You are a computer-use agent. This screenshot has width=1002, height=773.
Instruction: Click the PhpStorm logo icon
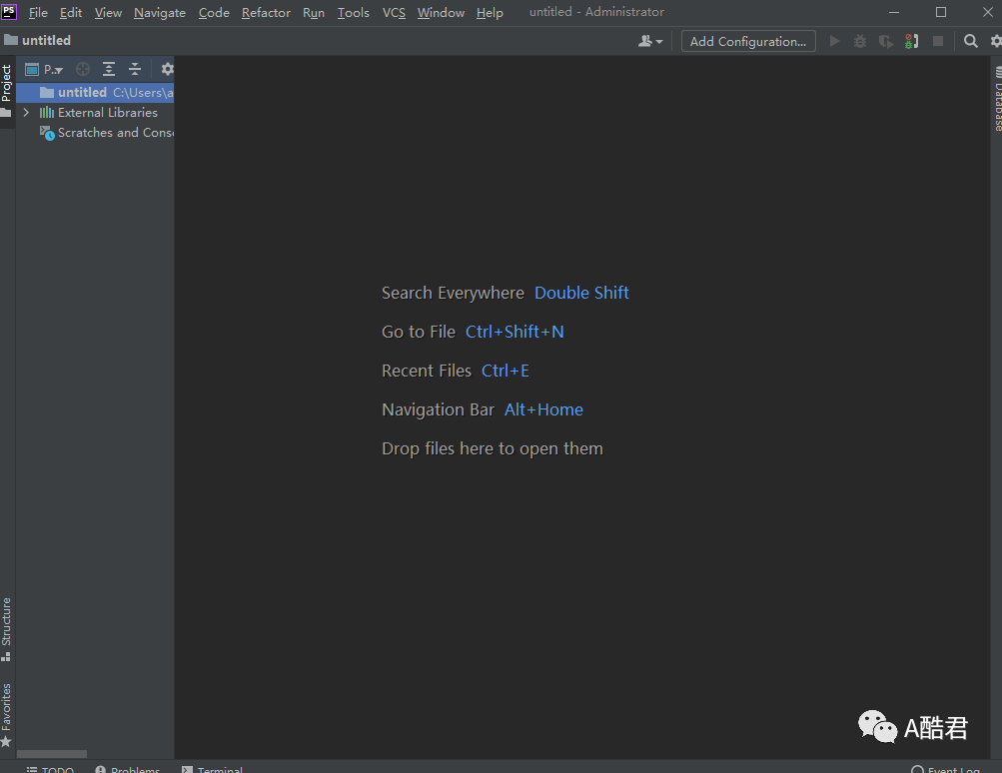tap(9, 12)
